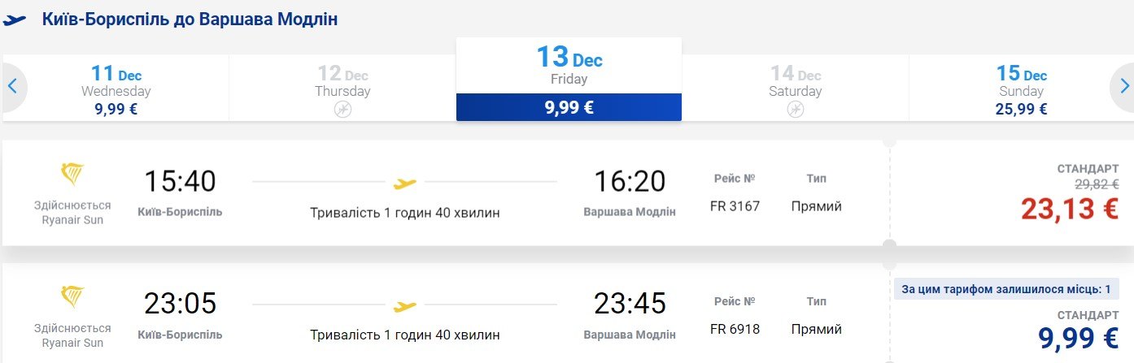Screen dimensions: 1134x363
Task: Select the 13 Dec Friday date tab
Action: [569, 79]
